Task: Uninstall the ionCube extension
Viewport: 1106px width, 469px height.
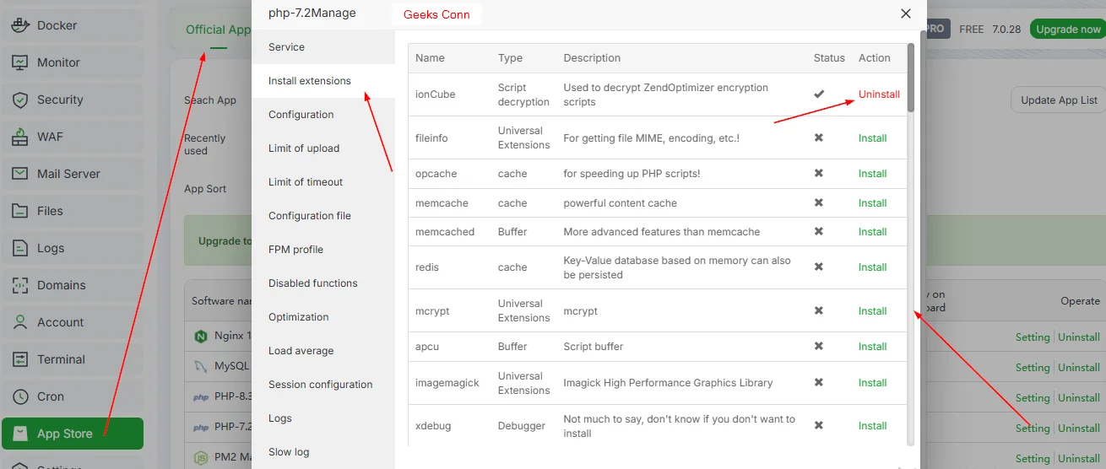Action: point(879,94)
